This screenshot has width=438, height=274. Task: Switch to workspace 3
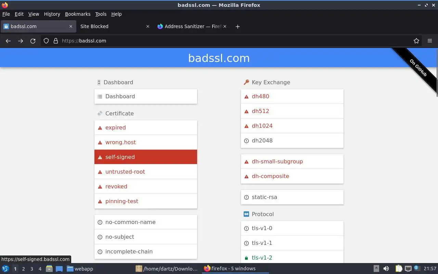(31, 269)
